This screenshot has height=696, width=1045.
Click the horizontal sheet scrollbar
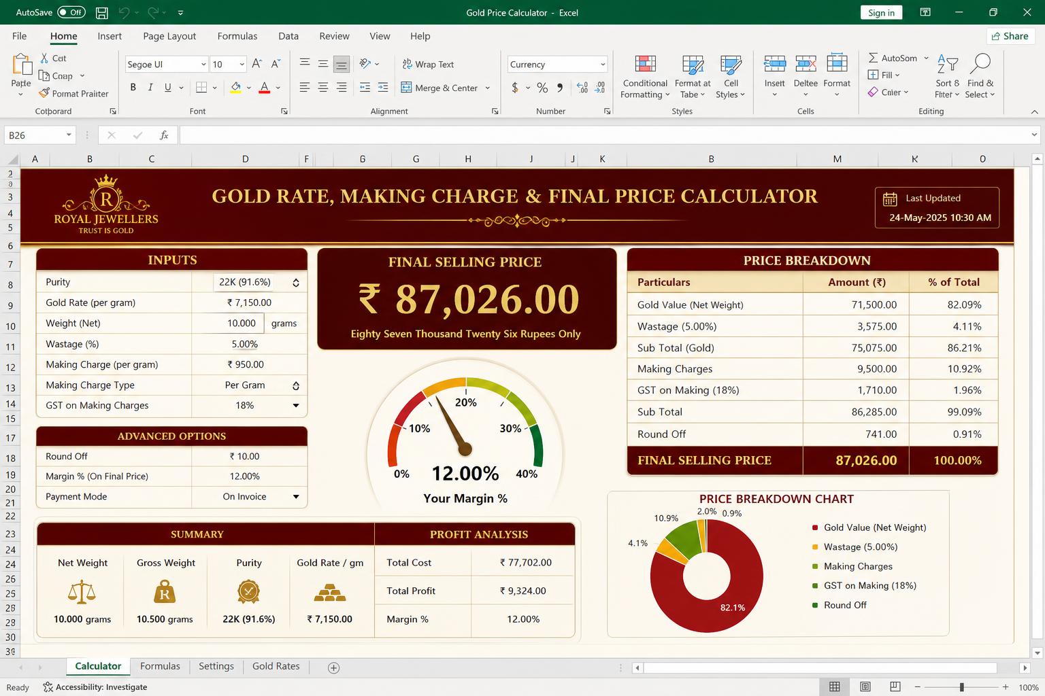tap(820, 667)
